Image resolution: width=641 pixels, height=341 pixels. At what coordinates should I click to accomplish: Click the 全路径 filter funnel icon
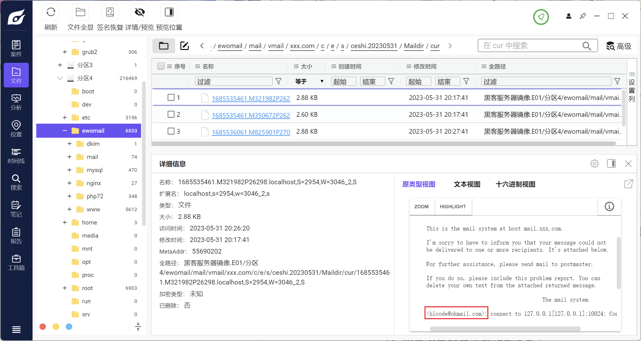[617, 82]
